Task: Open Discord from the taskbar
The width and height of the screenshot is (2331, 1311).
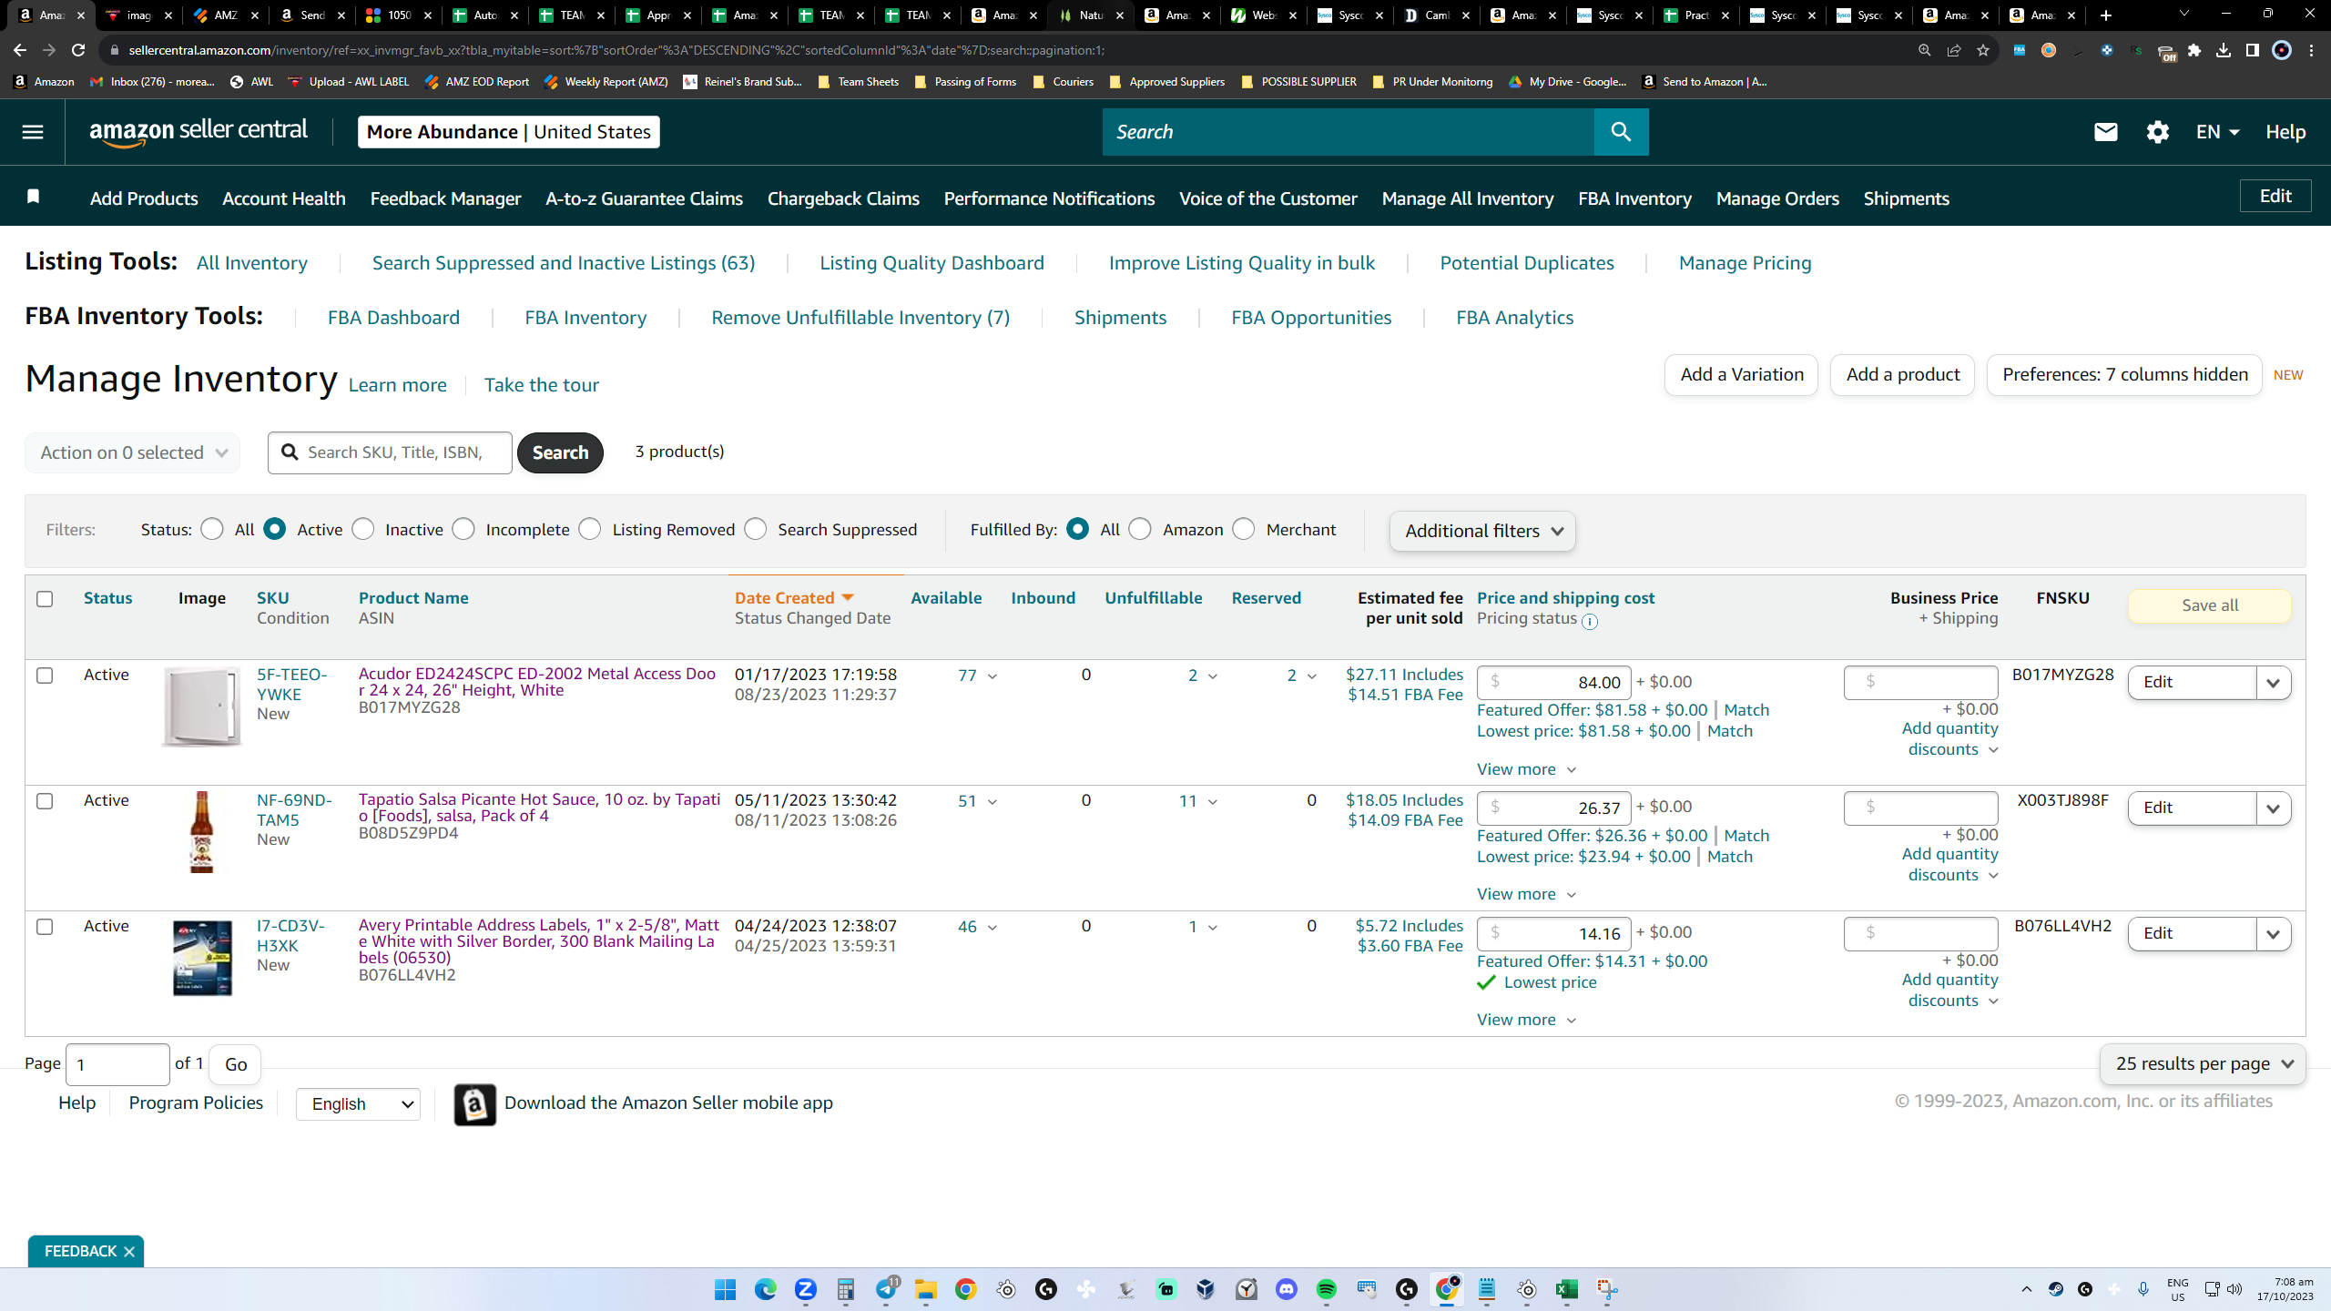Action: click(x=1287, y=1289)
